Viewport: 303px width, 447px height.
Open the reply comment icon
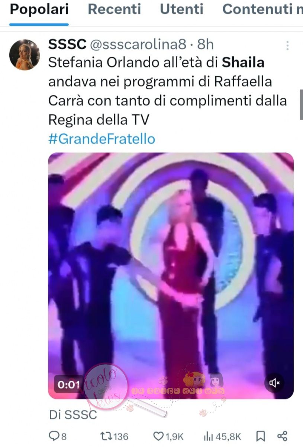[54, 436]
